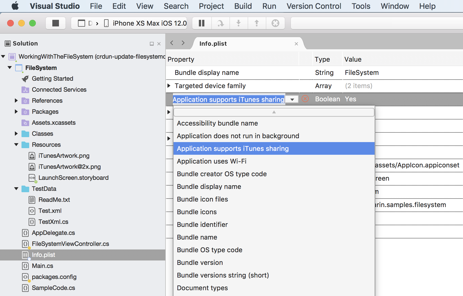Collapse the Resources folder

coord(16,145)
